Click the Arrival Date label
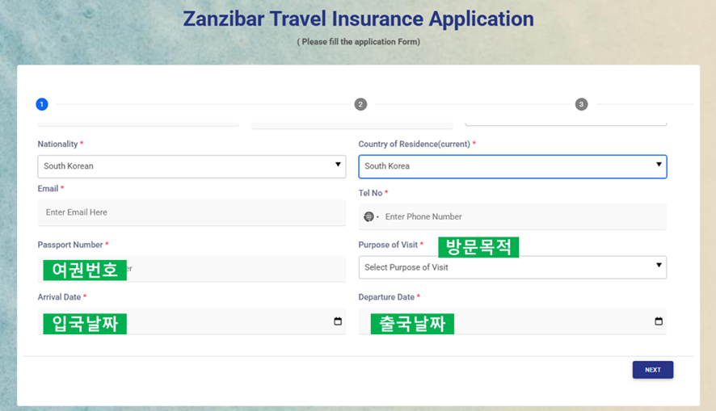 pos(59,297)
